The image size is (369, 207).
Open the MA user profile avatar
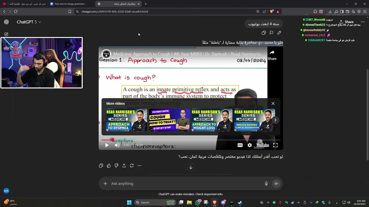click(6, 191)
